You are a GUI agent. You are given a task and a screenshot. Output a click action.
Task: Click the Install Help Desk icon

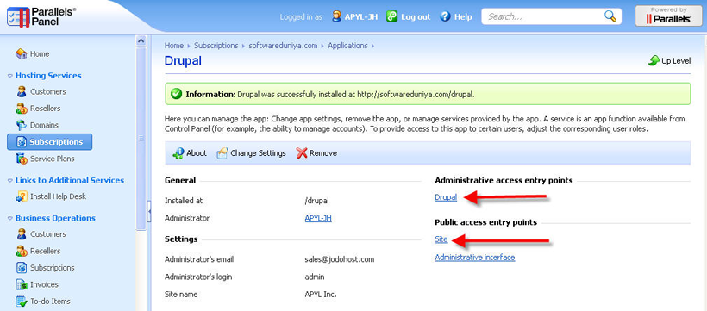tap(22, 196)
